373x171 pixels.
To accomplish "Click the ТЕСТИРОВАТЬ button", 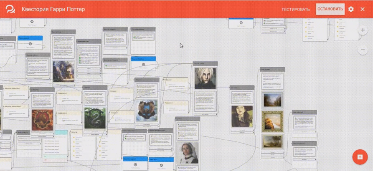I will (x=296, y=9).
